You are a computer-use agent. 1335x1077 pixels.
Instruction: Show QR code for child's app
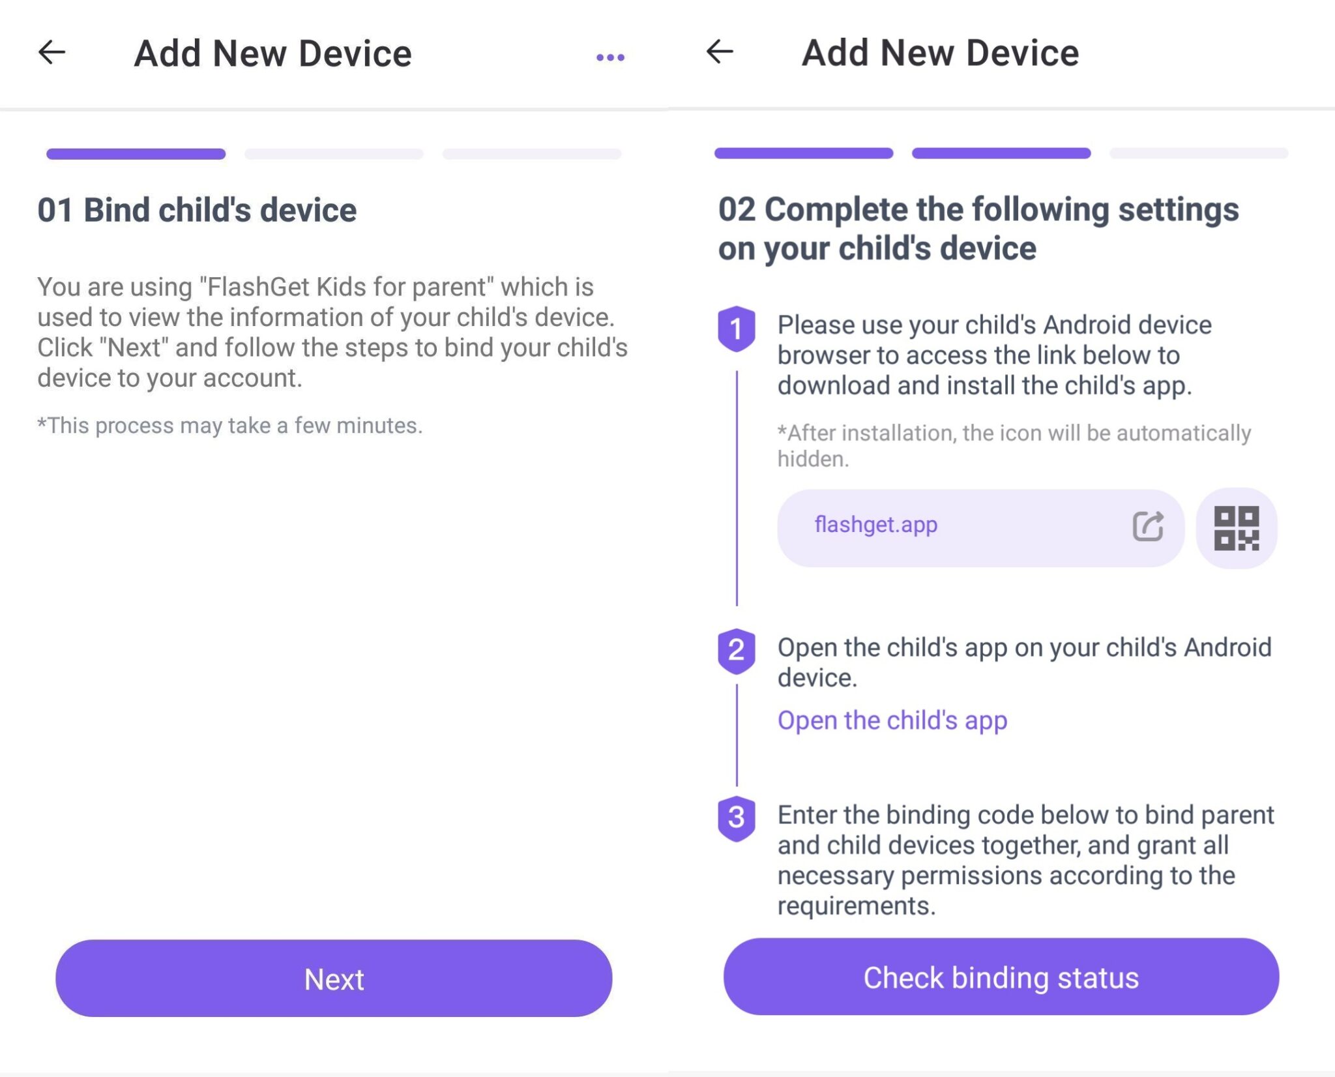[x=1236, y=528]
